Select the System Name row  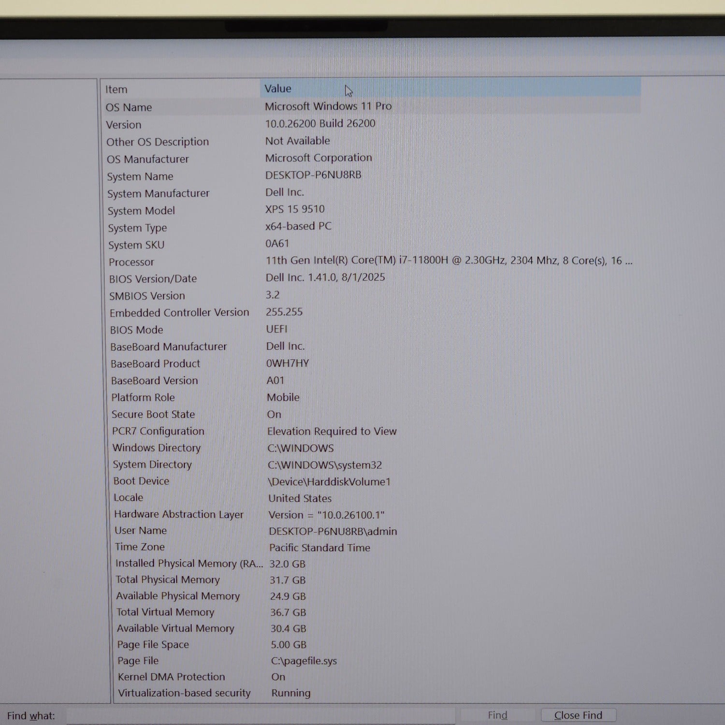(x=140, y=176)
